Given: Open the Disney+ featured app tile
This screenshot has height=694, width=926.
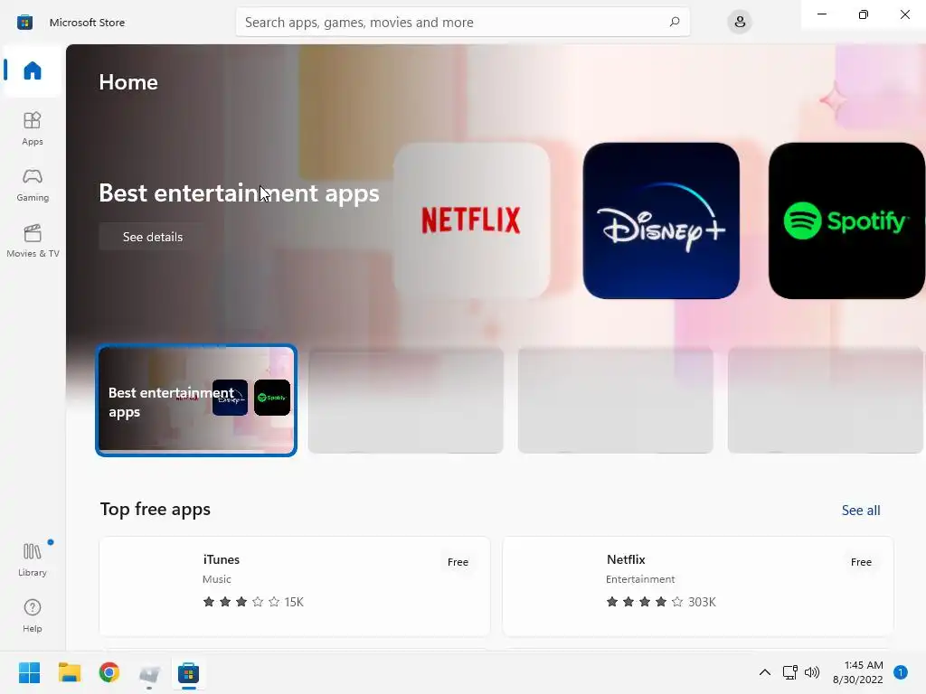Looking at the screenshot, I should pyautogui.click(x=661, y=220).
